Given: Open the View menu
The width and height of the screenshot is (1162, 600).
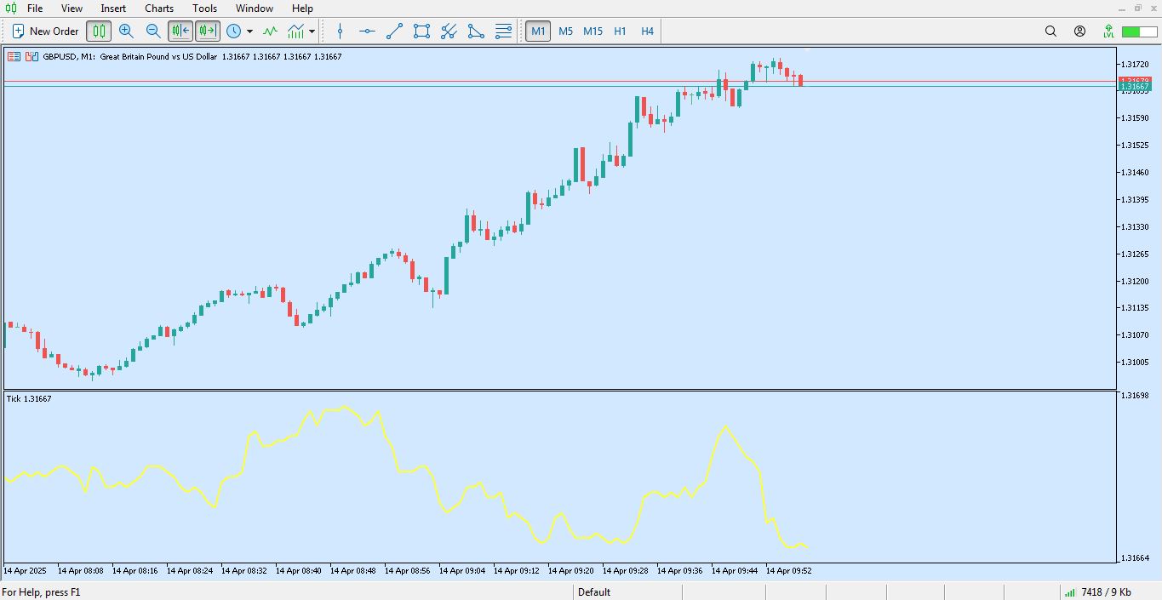Looking at the screenshot, I should (x=72, y=9).
